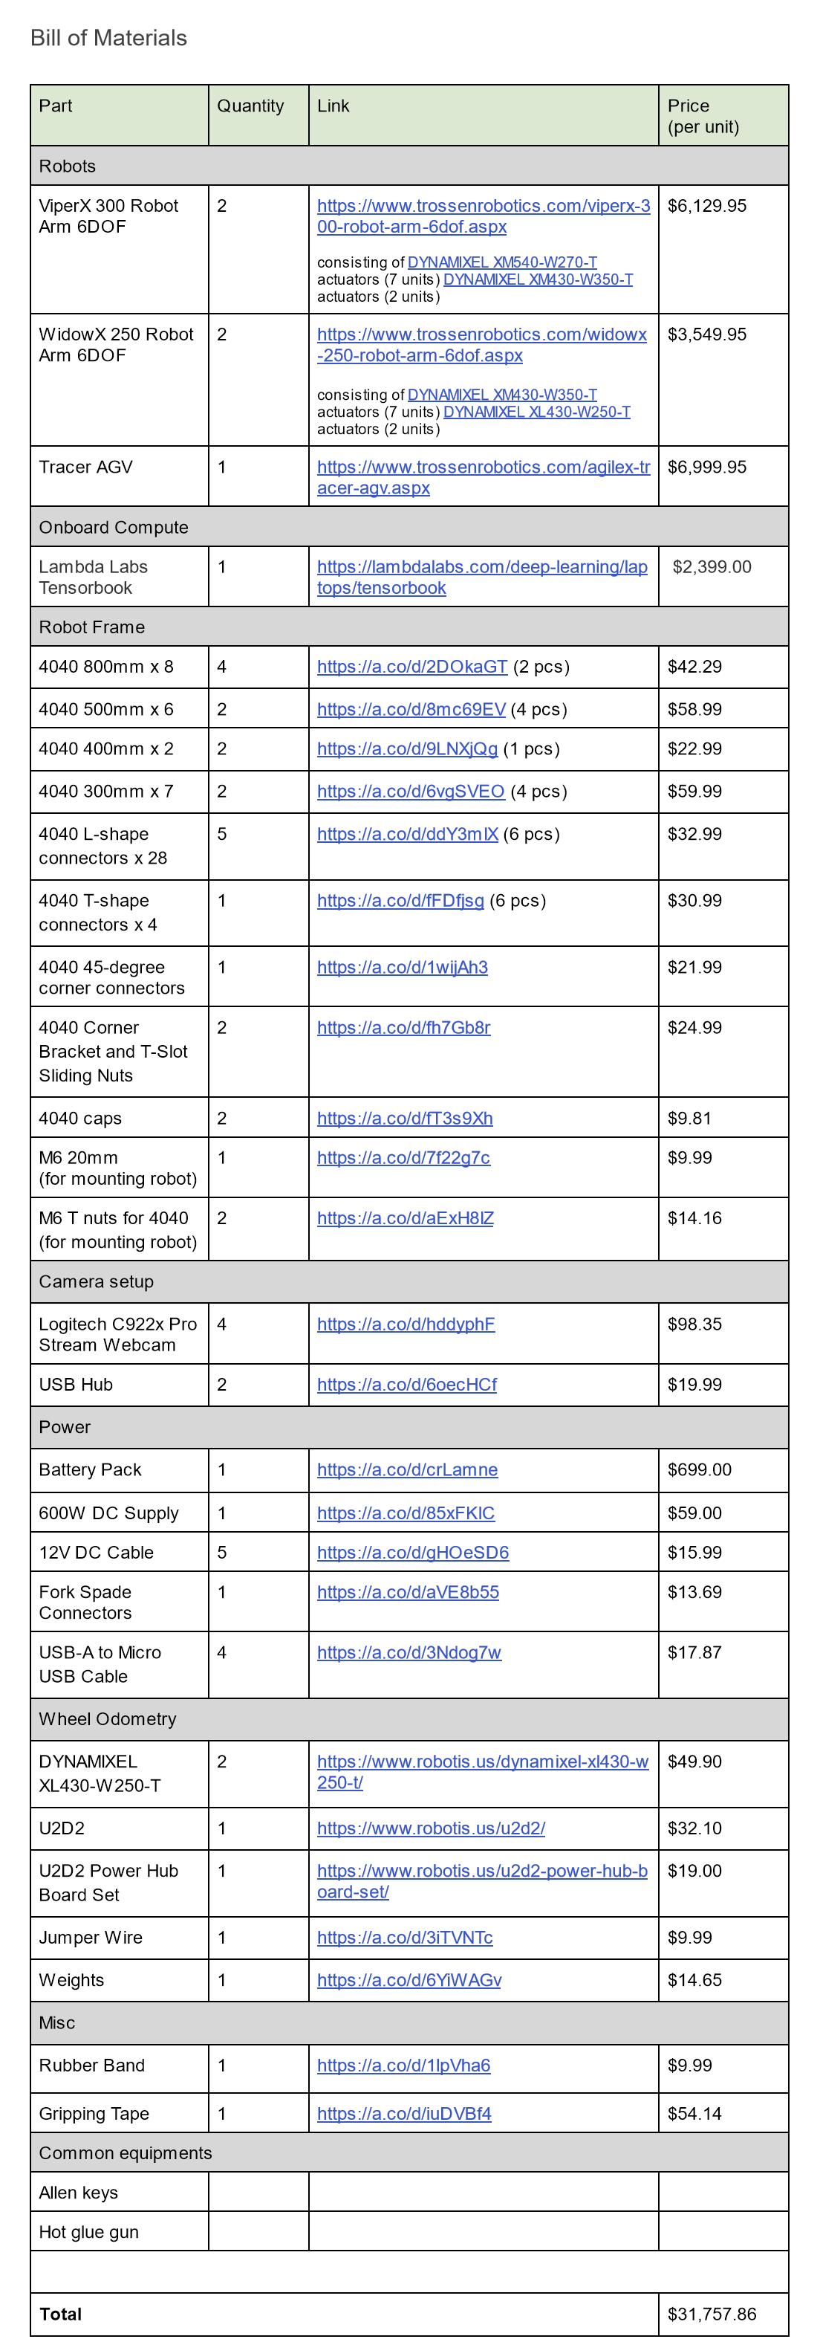The height and width of the screenshot is (2342, 820).
Task: Click the Rubber Band link
Action: (x=403, y=2066)
